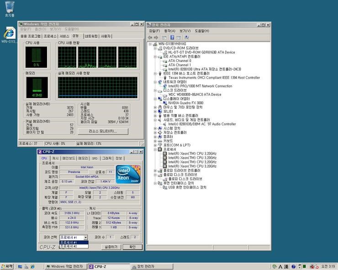Viewport: 338px width, 270px height.
Task: Open the SPD tab in CPU-Z
Action: click(x=95, y=158)
